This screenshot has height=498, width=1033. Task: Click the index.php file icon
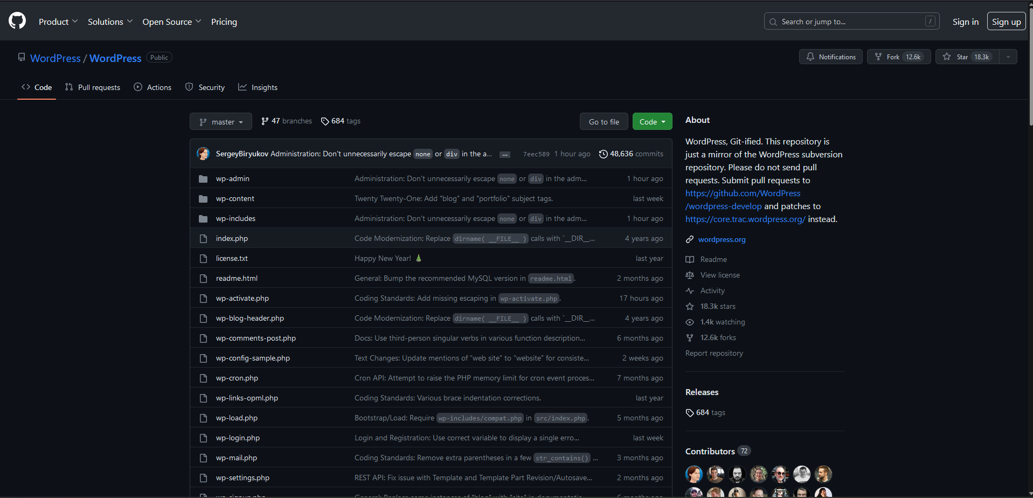(203, 239)
